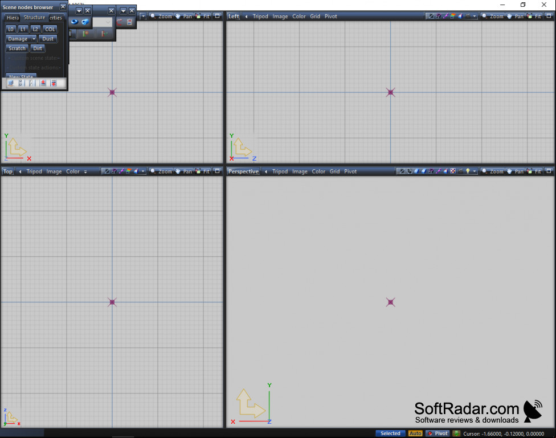Open Color menu in Top viewport
The width and height of the screenshot is (556, 438).
coord(73,171)
